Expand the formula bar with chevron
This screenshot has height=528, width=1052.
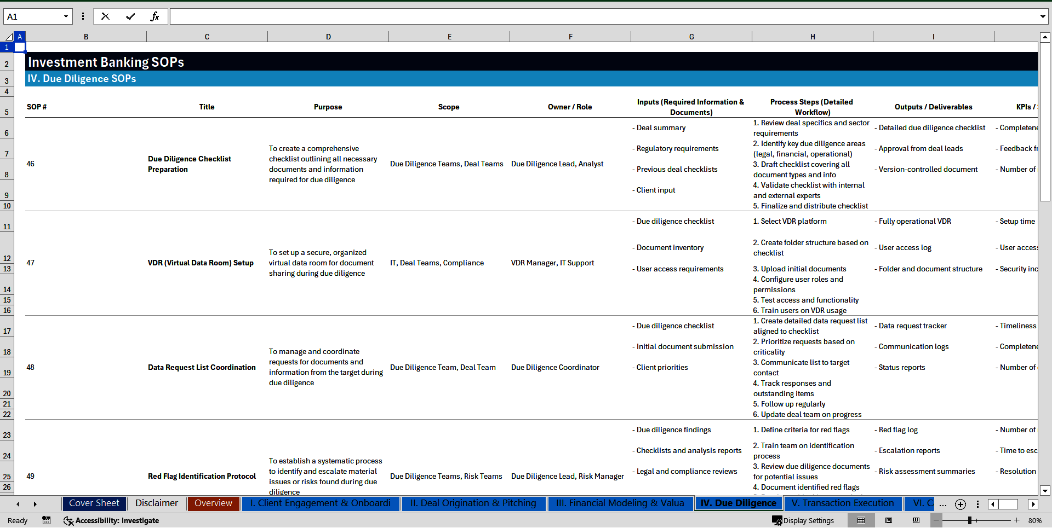pos(1042,16)
